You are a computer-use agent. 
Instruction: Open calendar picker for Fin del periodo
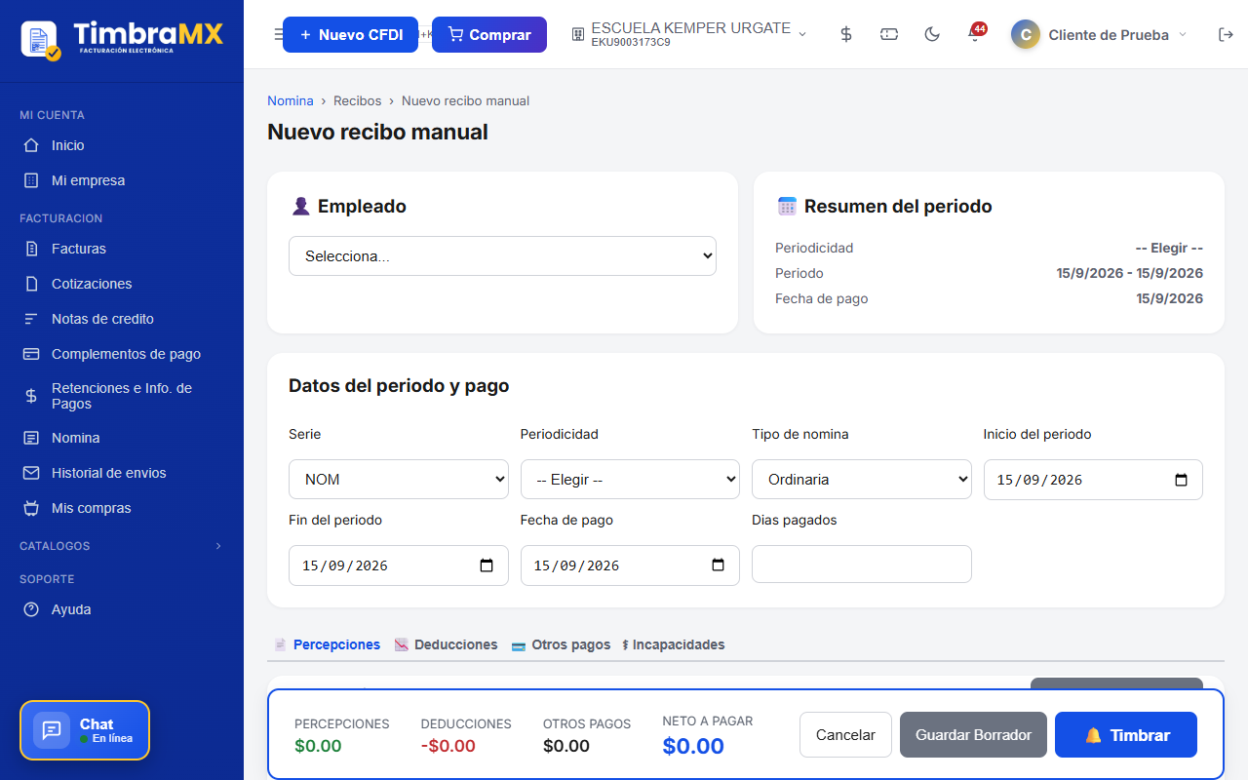(x=487, y=565)
